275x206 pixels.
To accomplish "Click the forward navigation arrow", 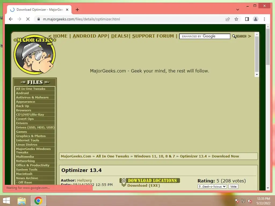I will coord(19,19).
